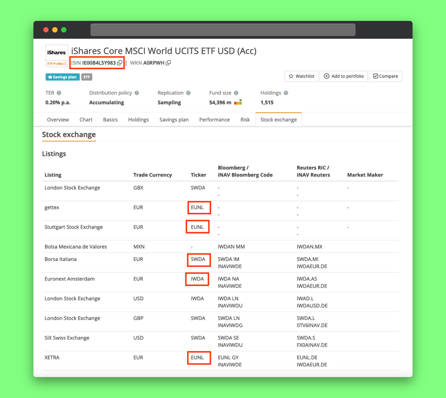Select the Performance tab
Image resolution: width=446 pixels, height=398 pixels.
[214, 120]
